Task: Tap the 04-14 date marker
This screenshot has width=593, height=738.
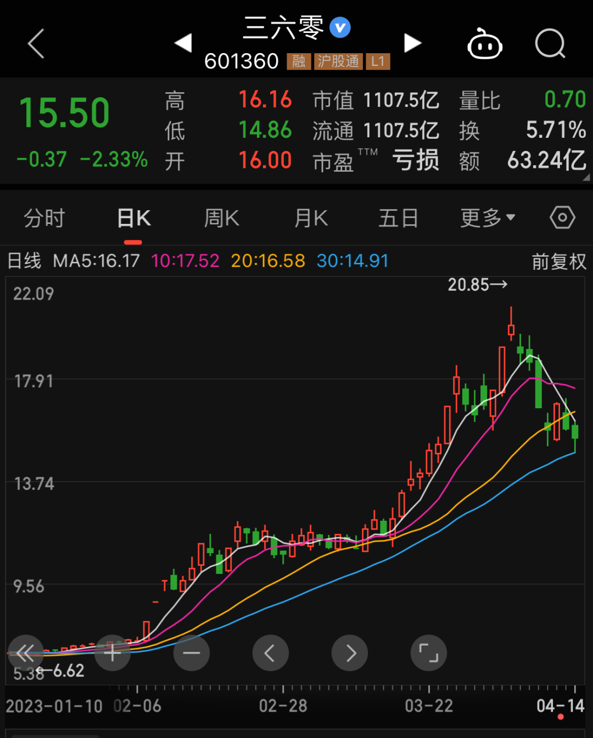Action: 561,706
